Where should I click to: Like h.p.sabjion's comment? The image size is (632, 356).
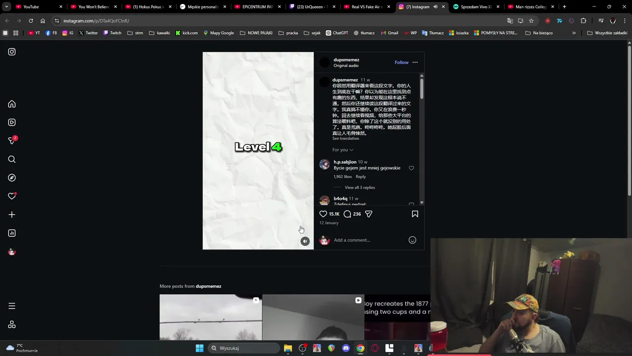pos(411,168)
